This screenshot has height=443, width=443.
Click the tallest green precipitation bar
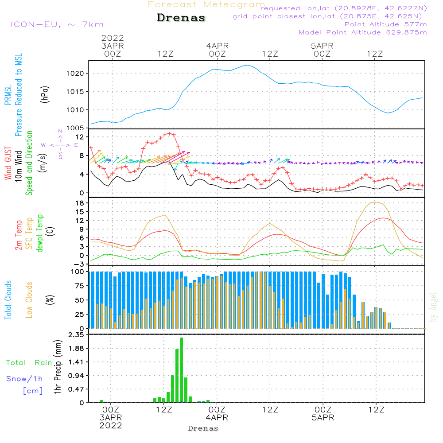(x=181, y=370)
